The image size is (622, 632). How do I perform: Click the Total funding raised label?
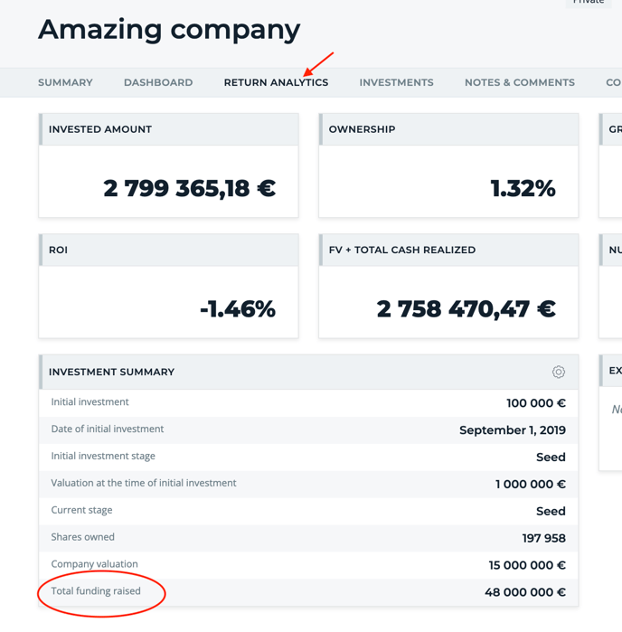click(96, 591)
